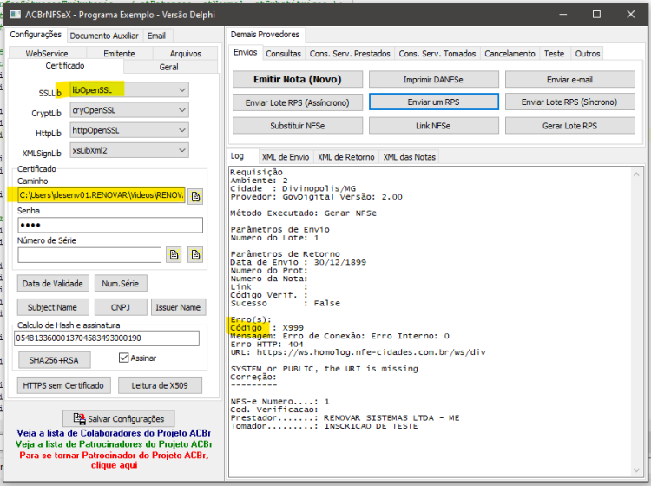Open the list of Patrocinadores link
Viewport: 651px width, 486px height.
pyautogui.click(x=114, y=444)
